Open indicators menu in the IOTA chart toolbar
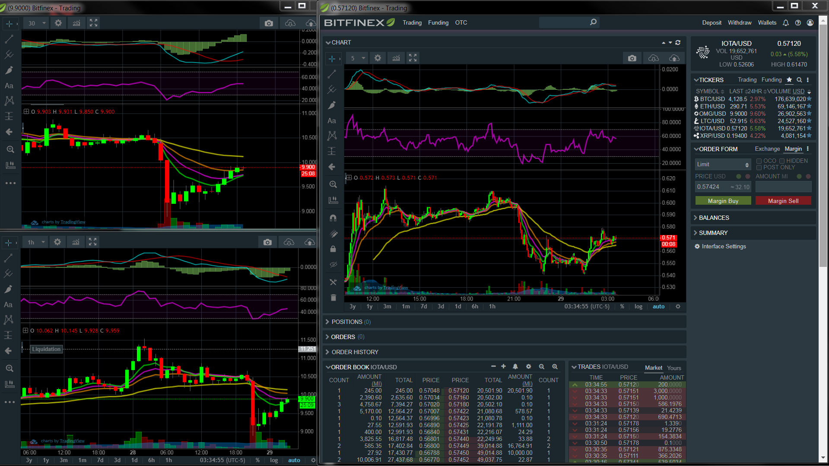Screen dimensions: 829x466 pos(396,58)
